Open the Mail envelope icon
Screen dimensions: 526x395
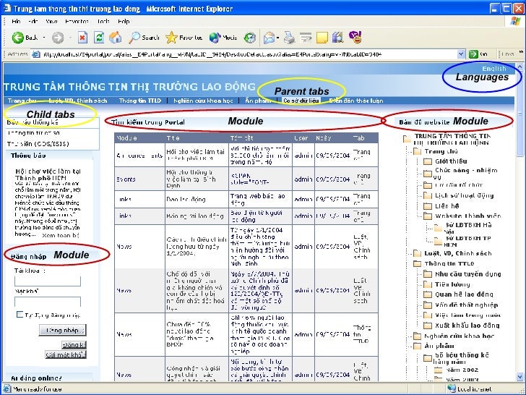point(269,38)
